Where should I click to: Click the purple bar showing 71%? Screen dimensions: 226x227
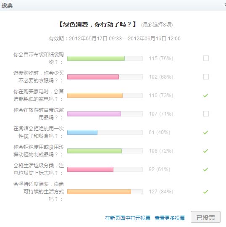pyautogui.click(x=94, y=114)
